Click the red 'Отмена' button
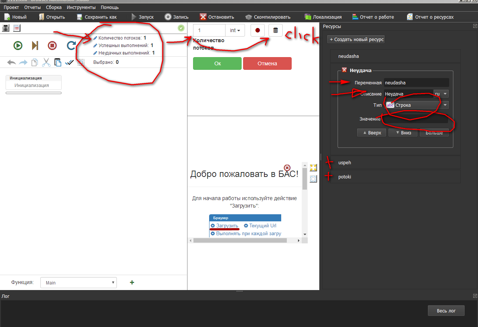 [267, 63]
